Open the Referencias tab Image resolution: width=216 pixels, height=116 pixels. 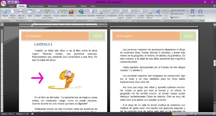tap(53, 6)
